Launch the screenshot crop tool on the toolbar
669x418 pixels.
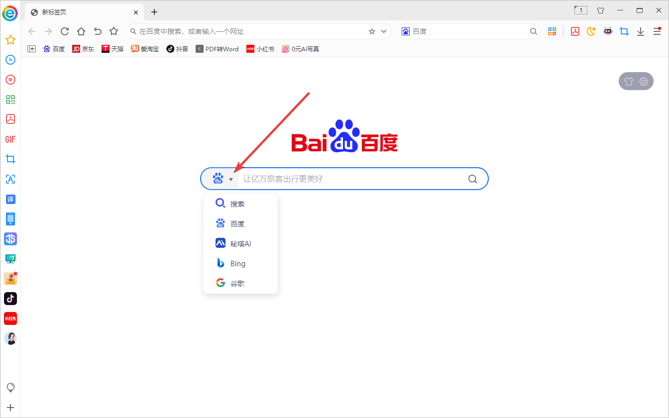point(624,31)
